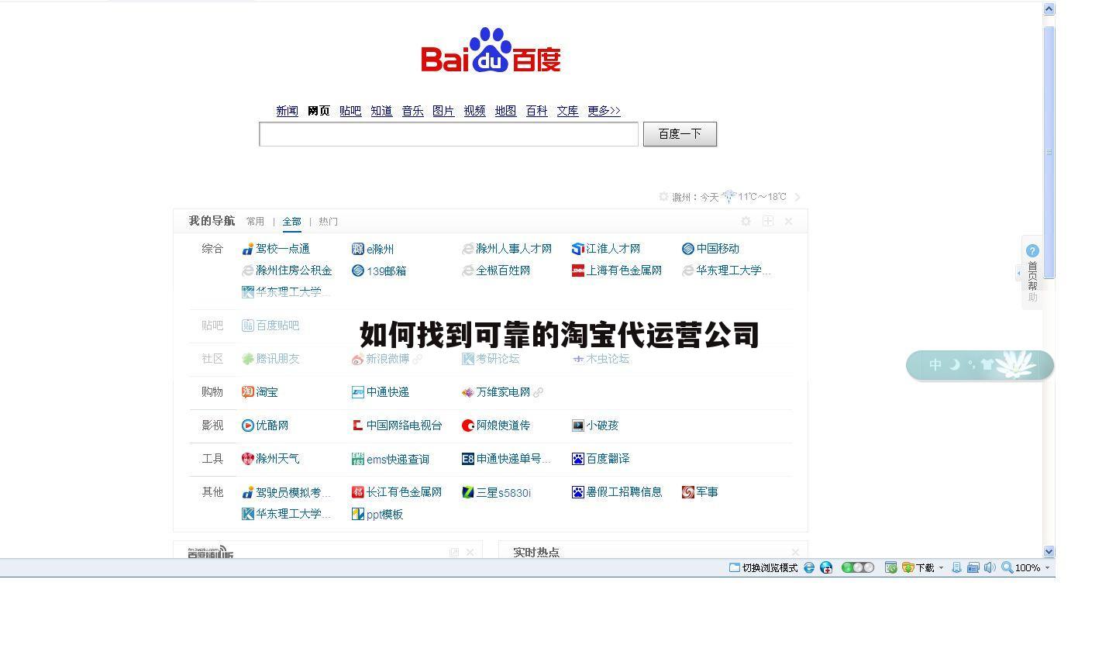Click the scrollbar down arrow
Screen dimensions: 1116x672
(1049, 552)
